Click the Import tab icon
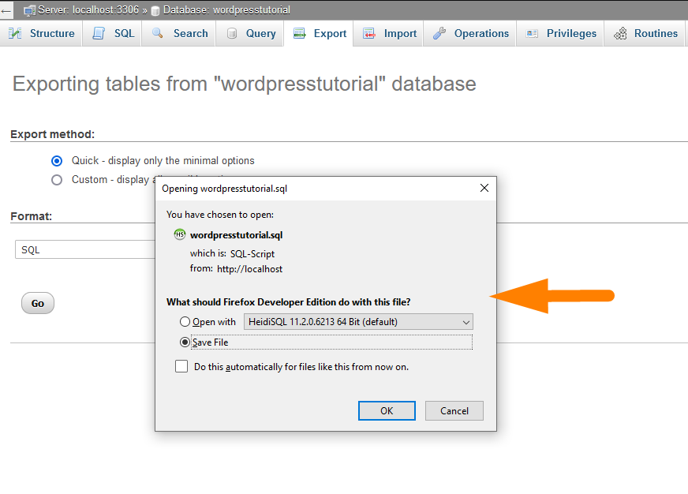The image size is (688, 494). [x=369, y=33]
